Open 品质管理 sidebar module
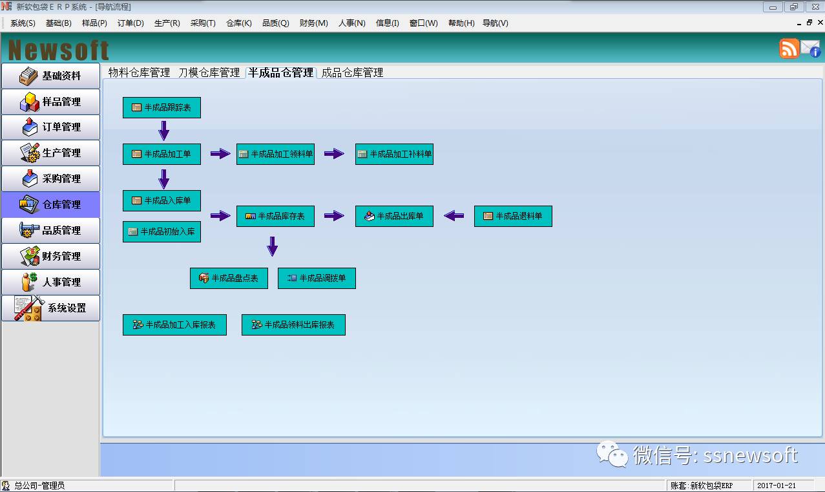 [51, 231]
